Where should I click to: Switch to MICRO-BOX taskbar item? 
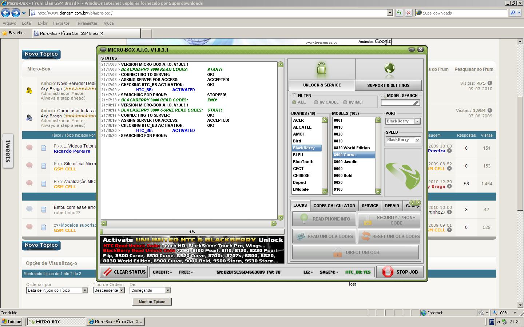pos(56,322)
